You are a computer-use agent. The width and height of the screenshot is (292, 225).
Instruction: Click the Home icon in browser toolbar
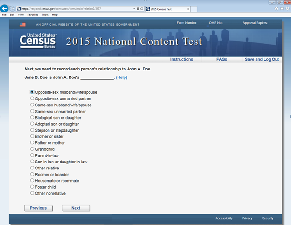coord(276,8)
